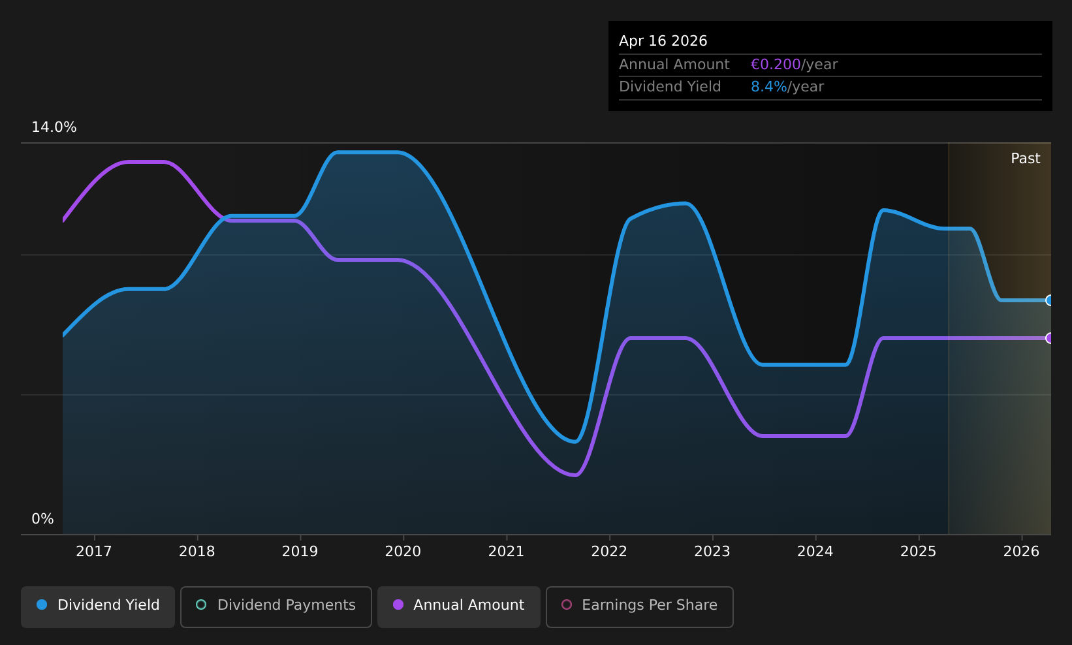The height and width of the screenshot is (645, 1072).
Task: Click the purple Annual Amount legend dot
Action: click(x=398, y=605)
